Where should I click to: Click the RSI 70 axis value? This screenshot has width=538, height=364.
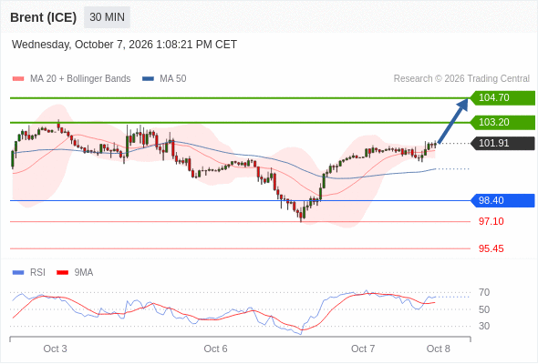484,293
